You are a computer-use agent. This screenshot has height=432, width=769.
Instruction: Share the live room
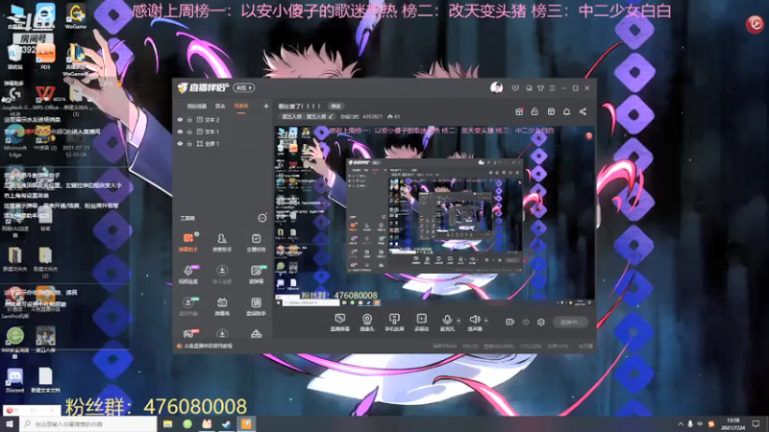[x=583, y=111]
